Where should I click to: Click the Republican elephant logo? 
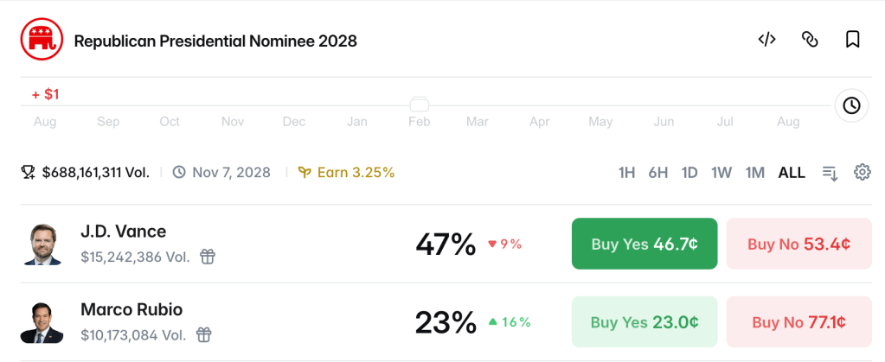coord(42,38)
